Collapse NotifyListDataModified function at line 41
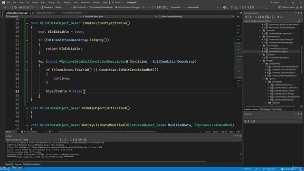This screenshot has height=171, width=304. 27,125
